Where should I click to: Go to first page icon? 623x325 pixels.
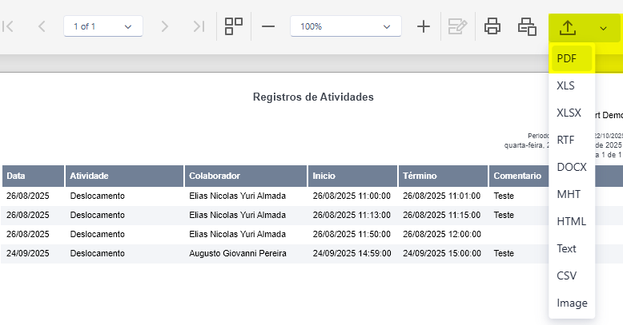8,26
